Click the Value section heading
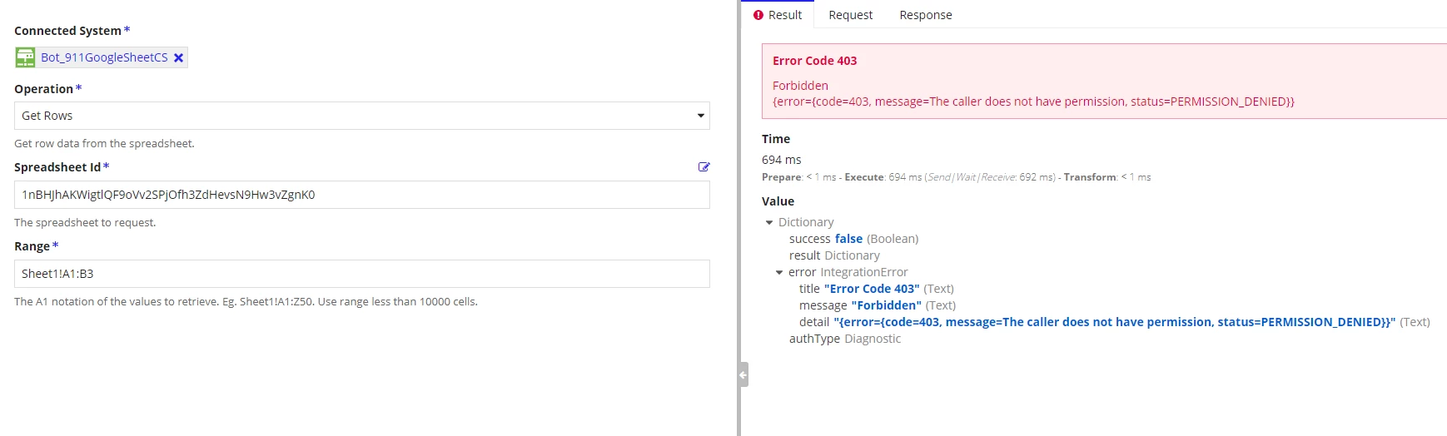This screenshot has width=1447, height=436. point(778,201)
